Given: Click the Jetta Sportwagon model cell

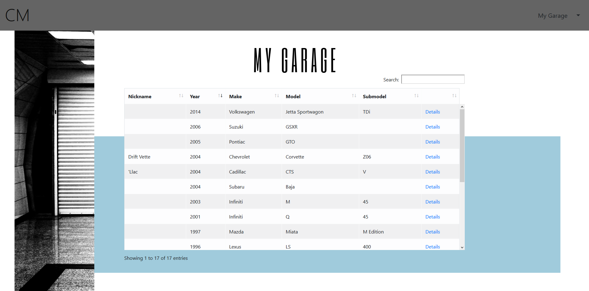Looking at the screenshot, I should tap(320, 112).
